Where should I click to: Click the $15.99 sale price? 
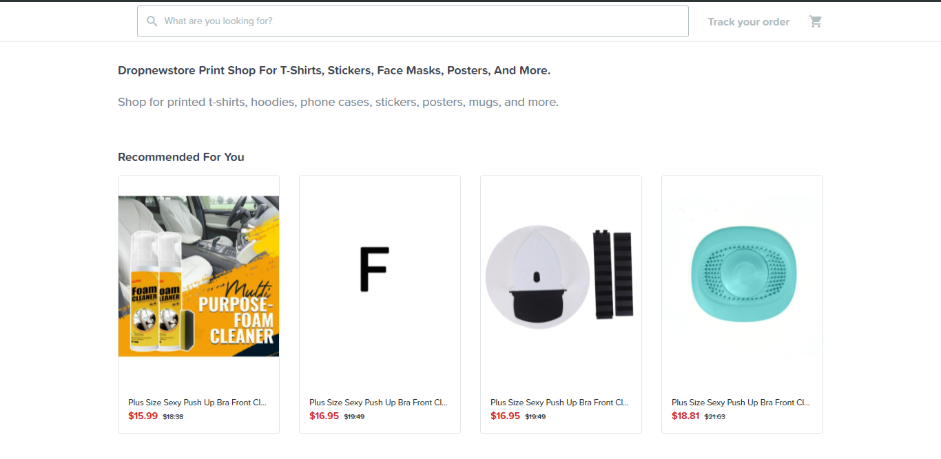[x=143, y=416]
